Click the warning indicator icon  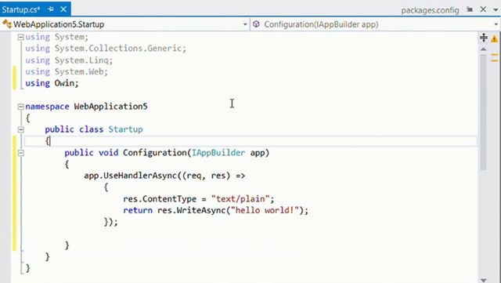(494, 38)
